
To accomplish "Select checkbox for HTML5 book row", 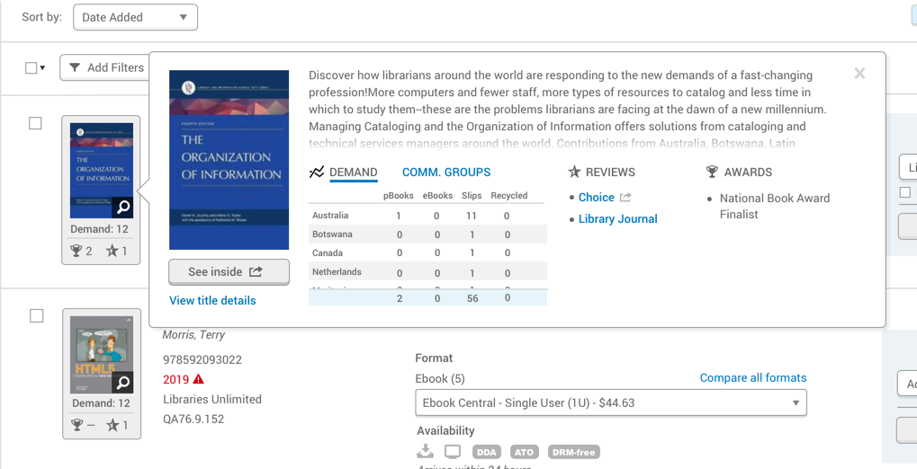I will (36, 316).
